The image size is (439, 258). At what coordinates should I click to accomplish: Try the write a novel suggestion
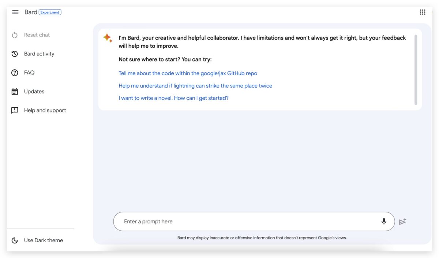coord(173,98)
